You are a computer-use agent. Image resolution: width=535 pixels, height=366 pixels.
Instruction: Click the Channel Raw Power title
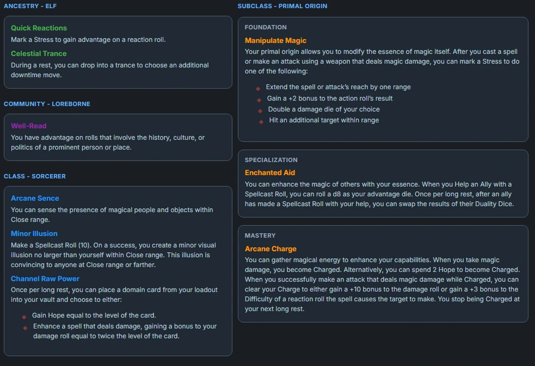pyautogui.click(x=45, y=278)
